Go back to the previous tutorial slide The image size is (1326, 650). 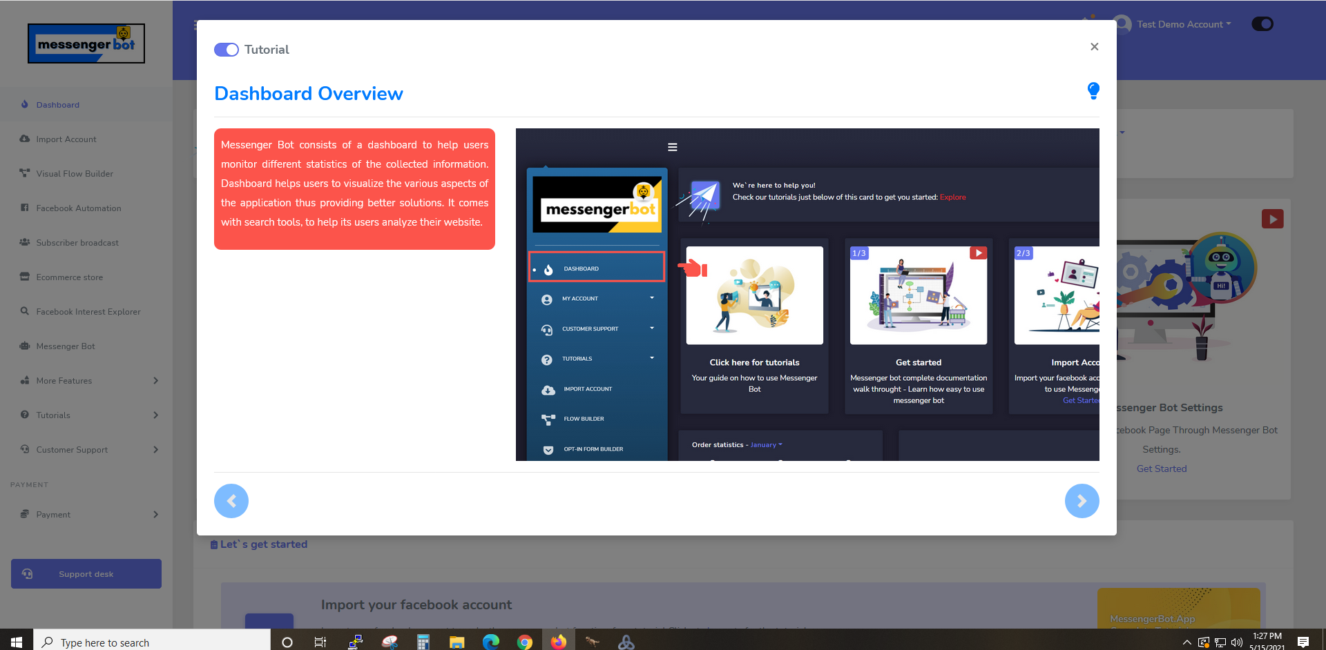pyautogui.click(x=231, y=501)
